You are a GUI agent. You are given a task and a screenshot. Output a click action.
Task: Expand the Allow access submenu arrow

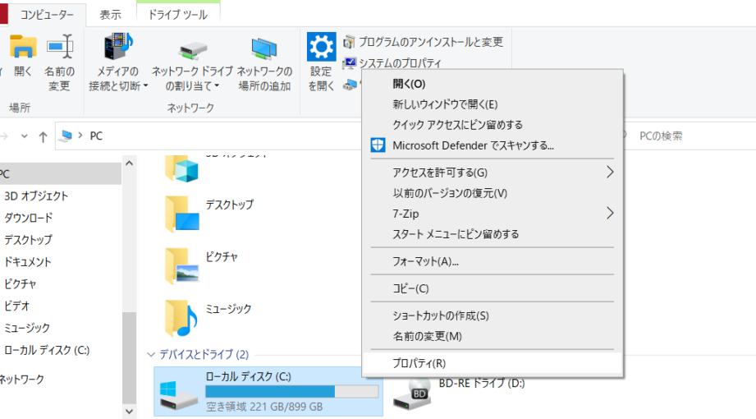pos(610,173)
